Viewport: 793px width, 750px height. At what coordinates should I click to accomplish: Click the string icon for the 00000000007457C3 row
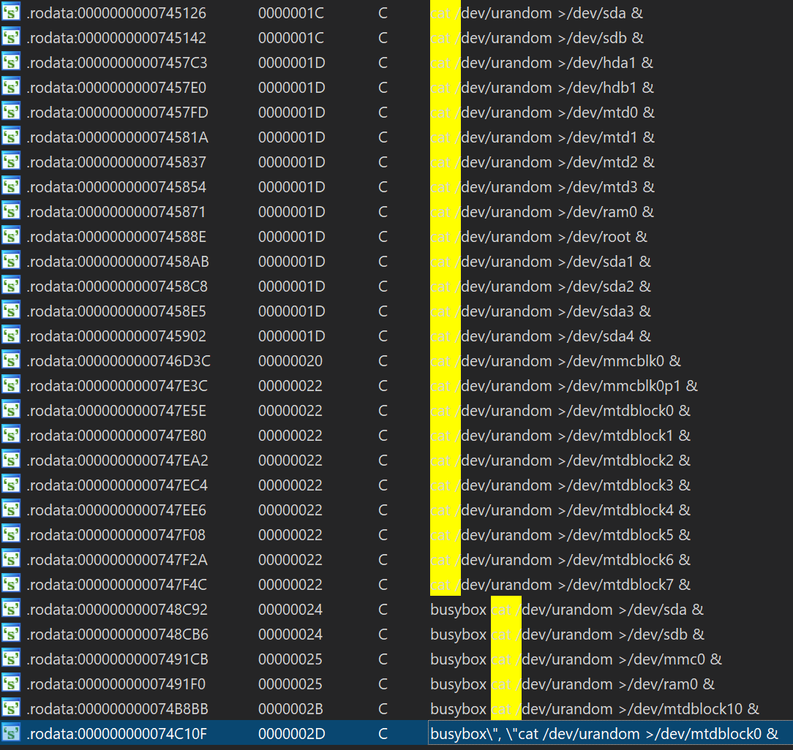(x=11, y=63)
